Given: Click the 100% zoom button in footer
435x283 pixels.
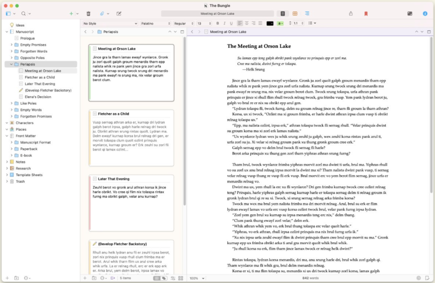Looking at the screenshot, I should (194, 278).
